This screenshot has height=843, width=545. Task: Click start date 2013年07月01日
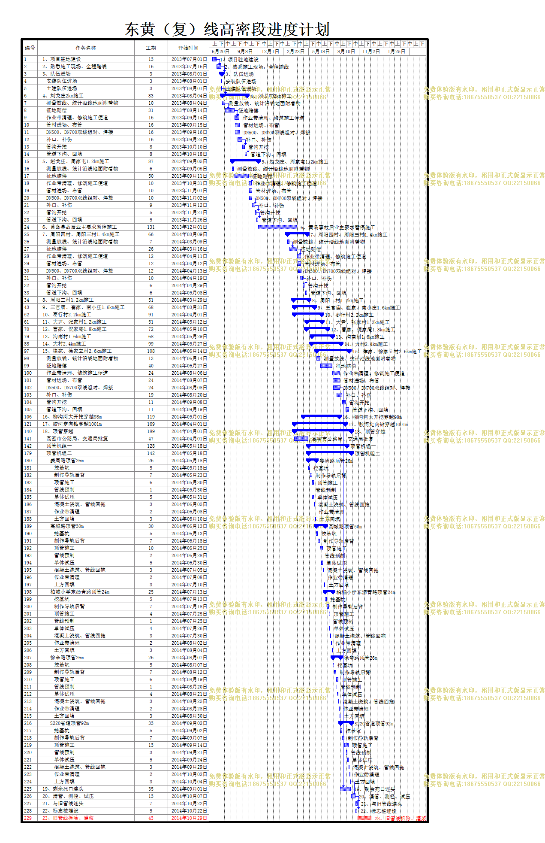click(x=188, y=59)
